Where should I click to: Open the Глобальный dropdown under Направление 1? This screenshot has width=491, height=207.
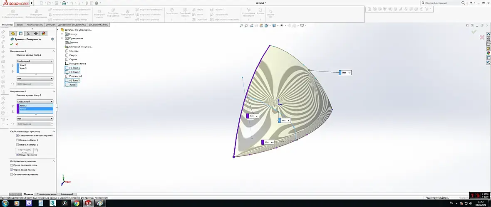pyautogui.click(x=35, y=61)
